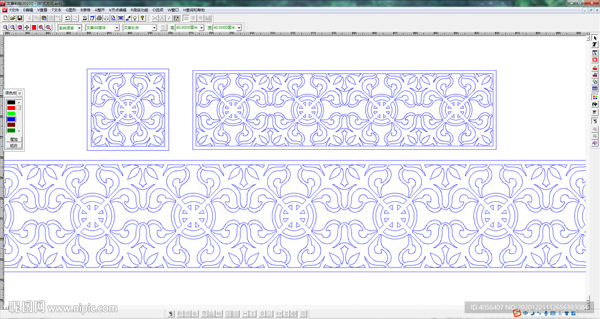Pick the blue swatch in color palette
600x319 pixels.
[x=11, y=119]
